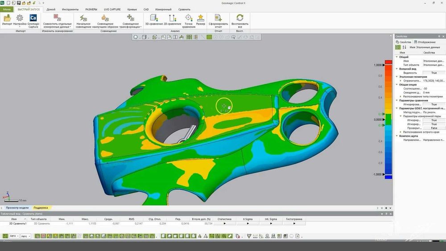
Task: Click the 6 Sigma play button
Action: pyautogui.click(x=248, y=223)
